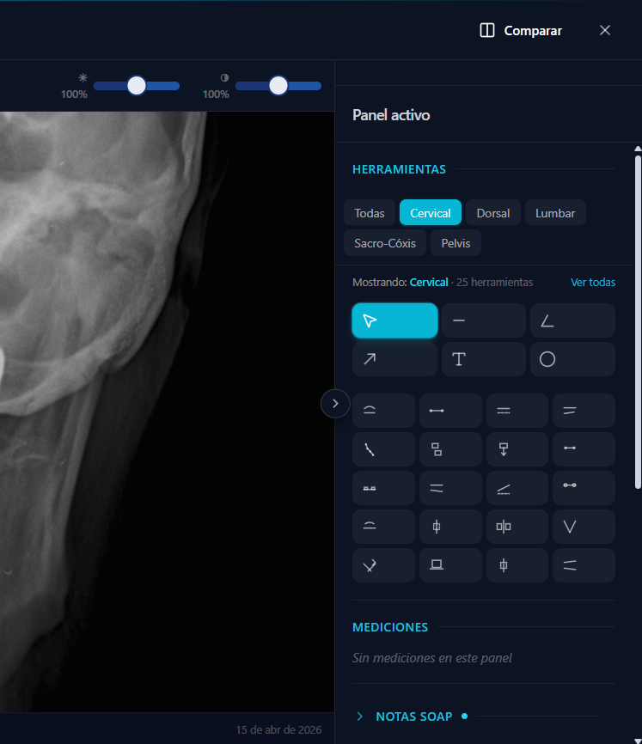Click the '15 de abr de 2026' date
The image size is (642, 744).
click(x=278, y=729)
